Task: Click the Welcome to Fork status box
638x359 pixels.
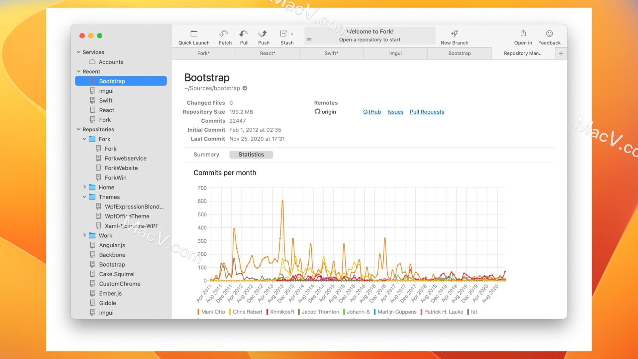Action: click(x=370, y=36)
